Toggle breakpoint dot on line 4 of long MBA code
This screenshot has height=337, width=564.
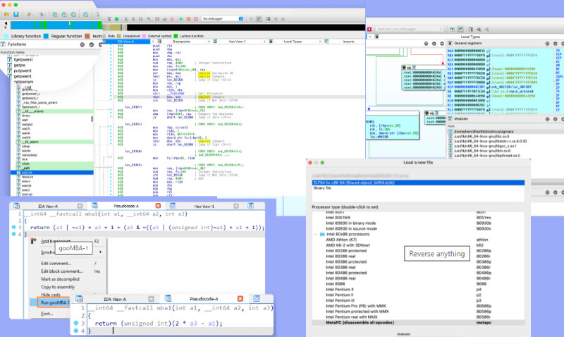click(x=13, y=234)
